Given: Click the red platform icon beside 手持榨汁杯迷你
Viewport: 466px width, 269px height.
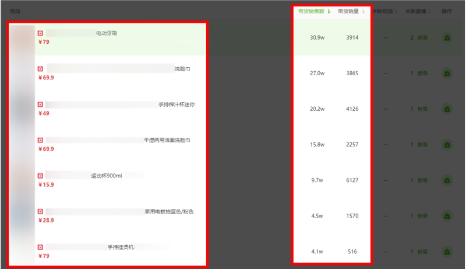Looking at the screenshot, I should click(x=40, y=104).
